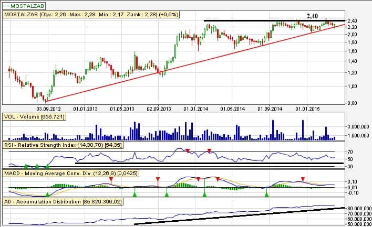The height and width of the screenshot is (227, 372).
Task: Open the VOL - Volume panel label
Action: pos(34,116)
